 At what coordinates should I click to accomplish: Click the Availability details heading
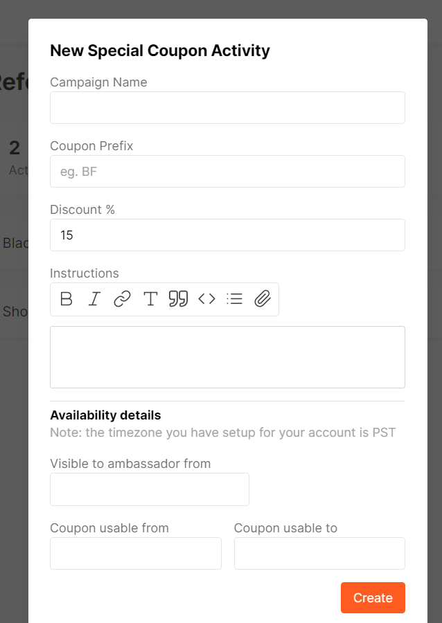[105, 415]
